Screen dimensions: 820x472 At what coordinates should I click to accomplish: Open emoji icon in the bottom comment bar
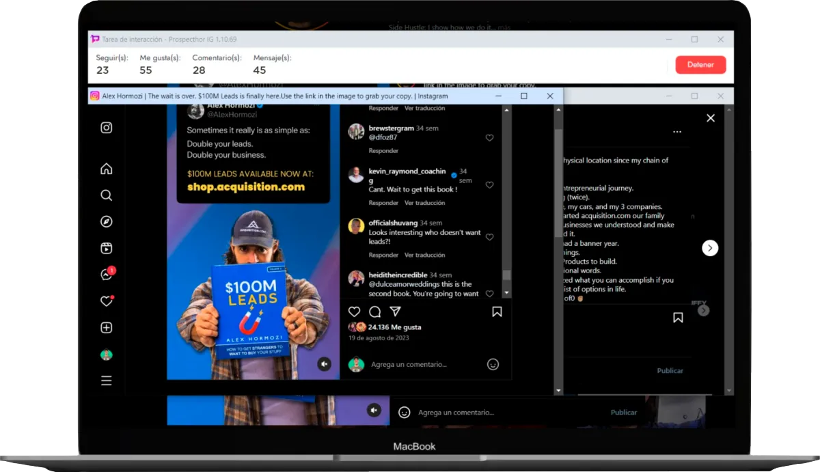click(405, 413)
